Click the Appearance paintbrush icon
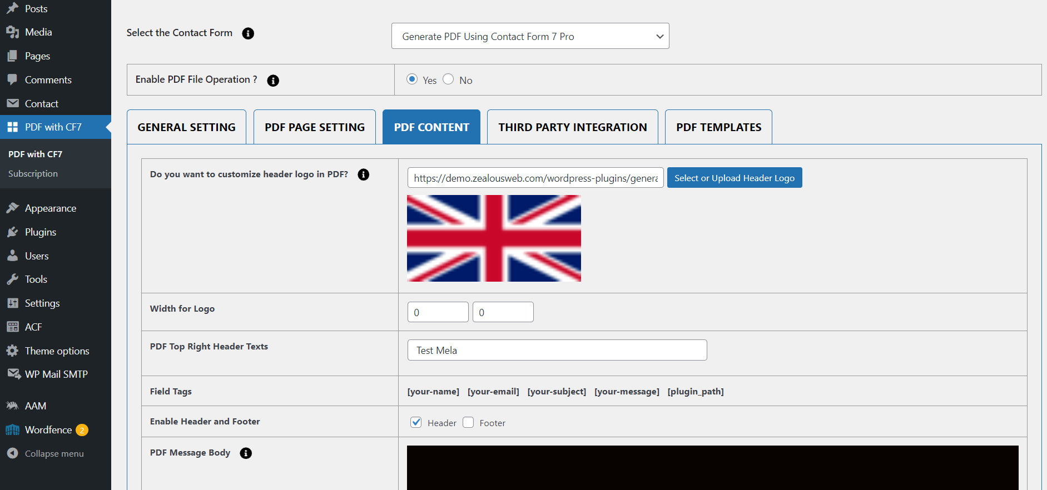 click(x=12, y=208)
